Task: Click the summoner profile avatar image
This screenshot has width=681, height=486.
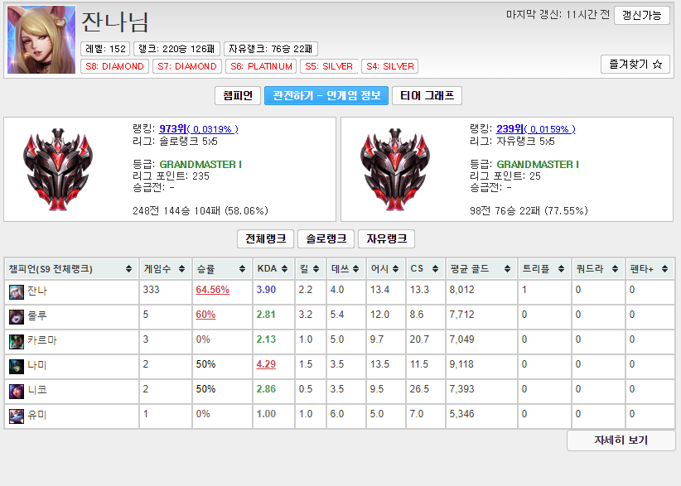Action: 41,38
